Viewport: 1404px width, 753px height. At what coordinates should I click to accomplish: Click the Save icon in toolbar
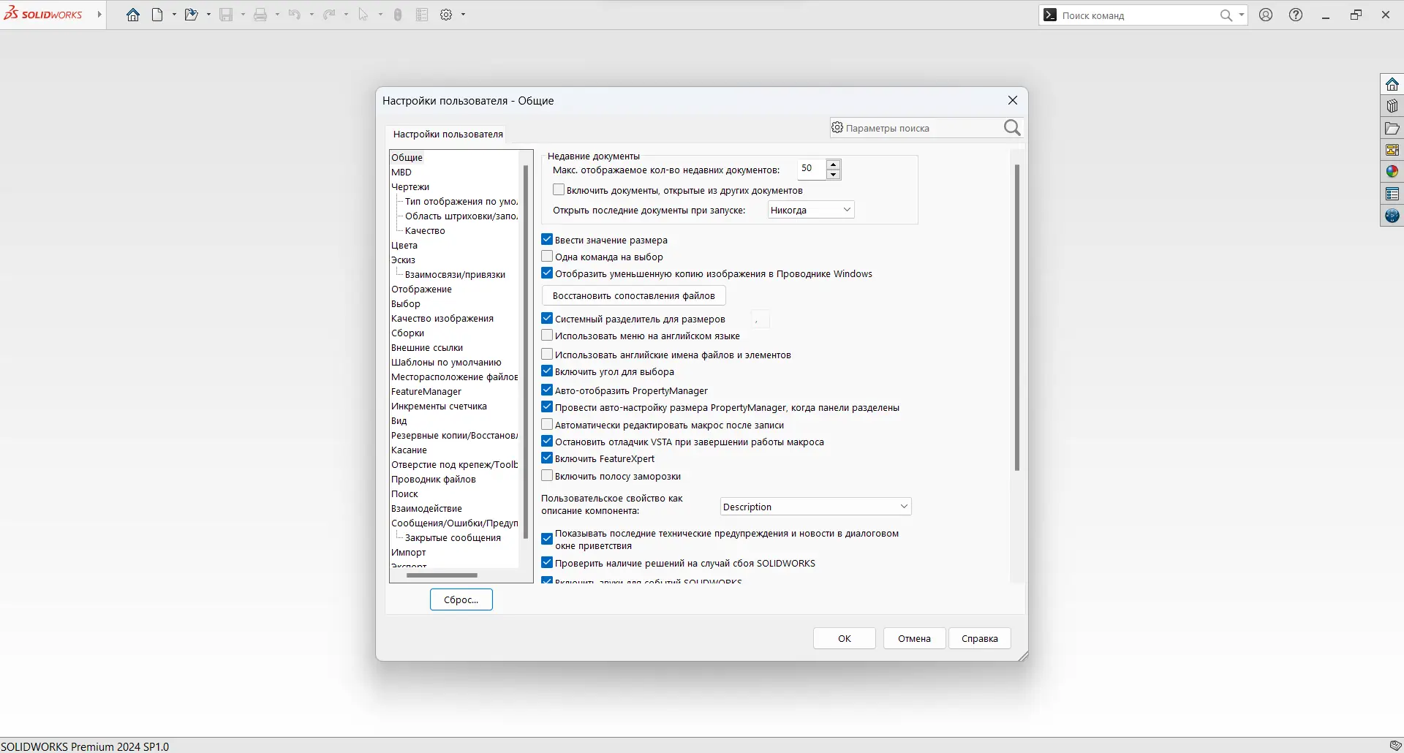(226, 15)
